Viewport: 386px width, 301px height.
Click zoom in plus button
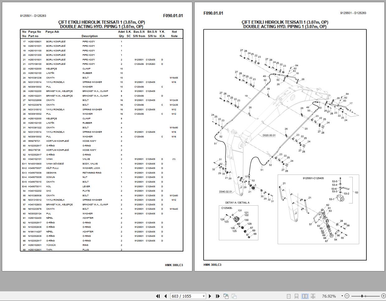click(x=384, y=296)
